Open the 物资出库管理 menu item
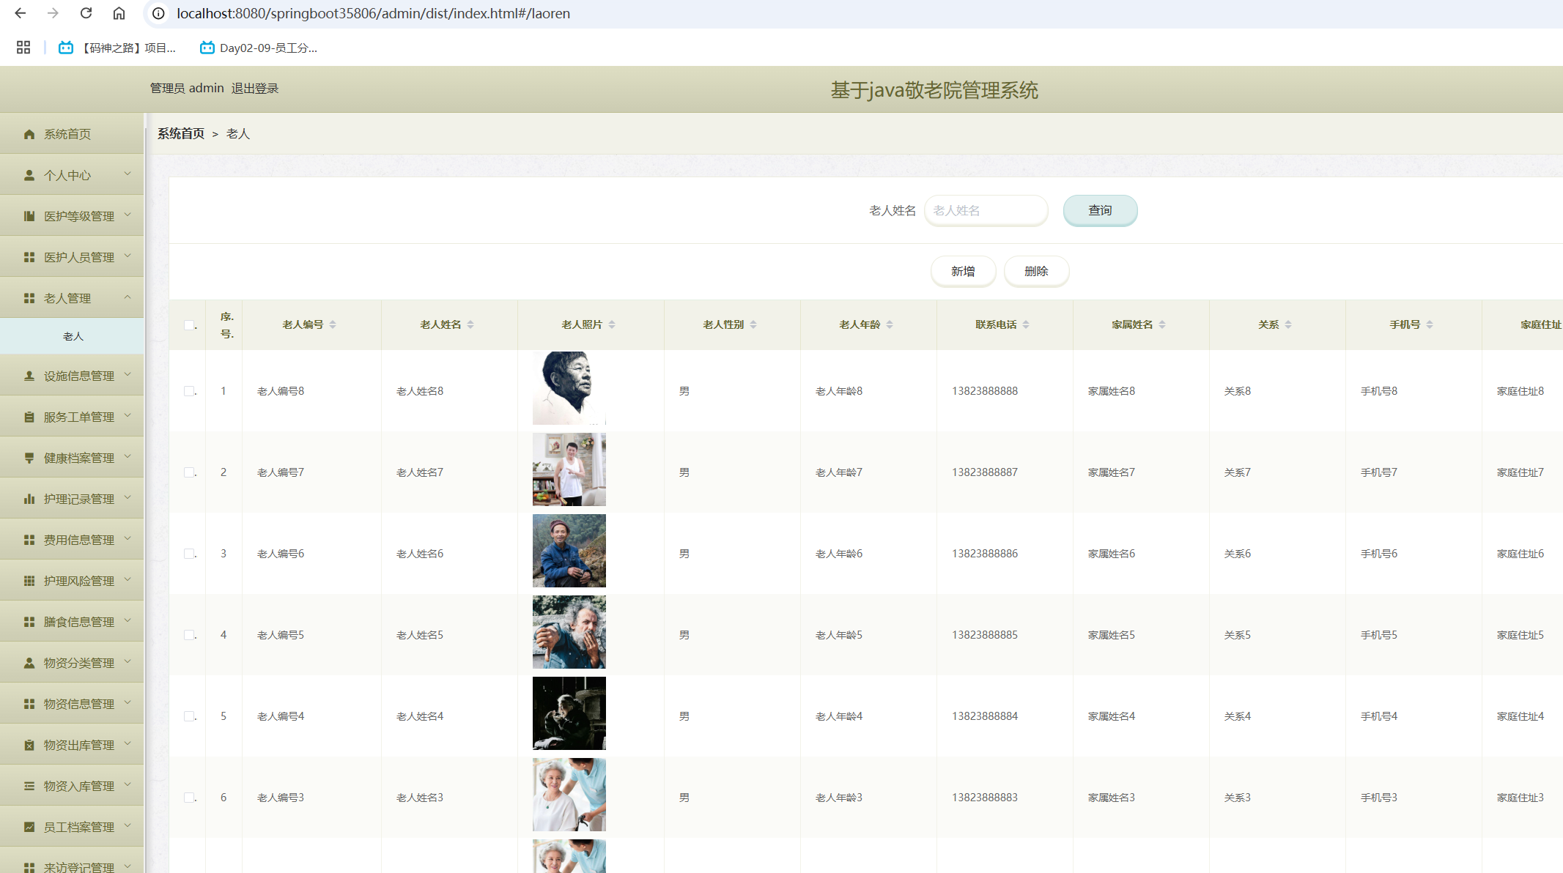 click(72, 745)
